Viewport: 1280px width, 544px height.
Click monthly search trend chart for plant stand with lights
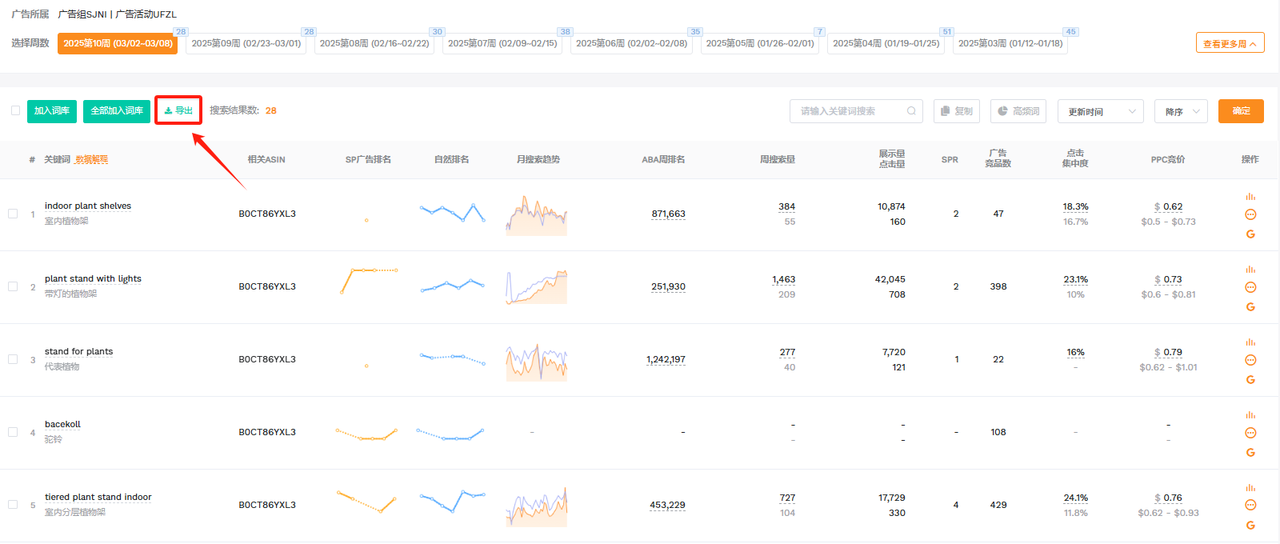click(x=537, y=286)
